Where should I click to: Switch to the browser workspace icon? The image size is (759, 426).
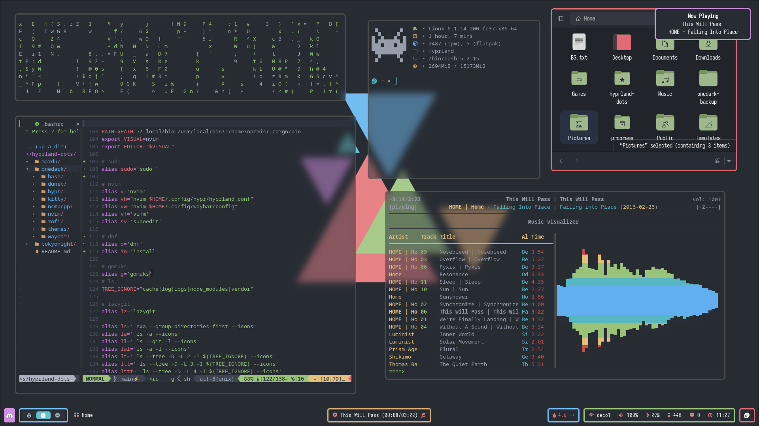pos(29,415)
